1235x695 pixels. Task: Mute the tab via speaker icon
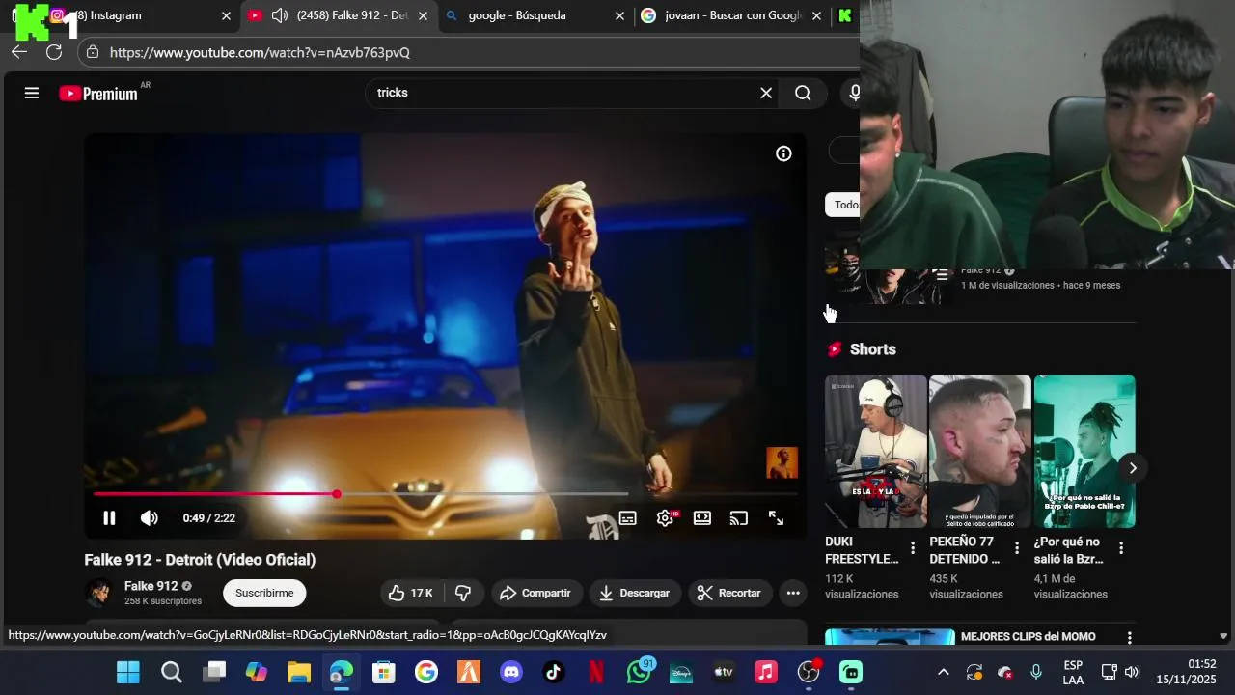[280, 15]
